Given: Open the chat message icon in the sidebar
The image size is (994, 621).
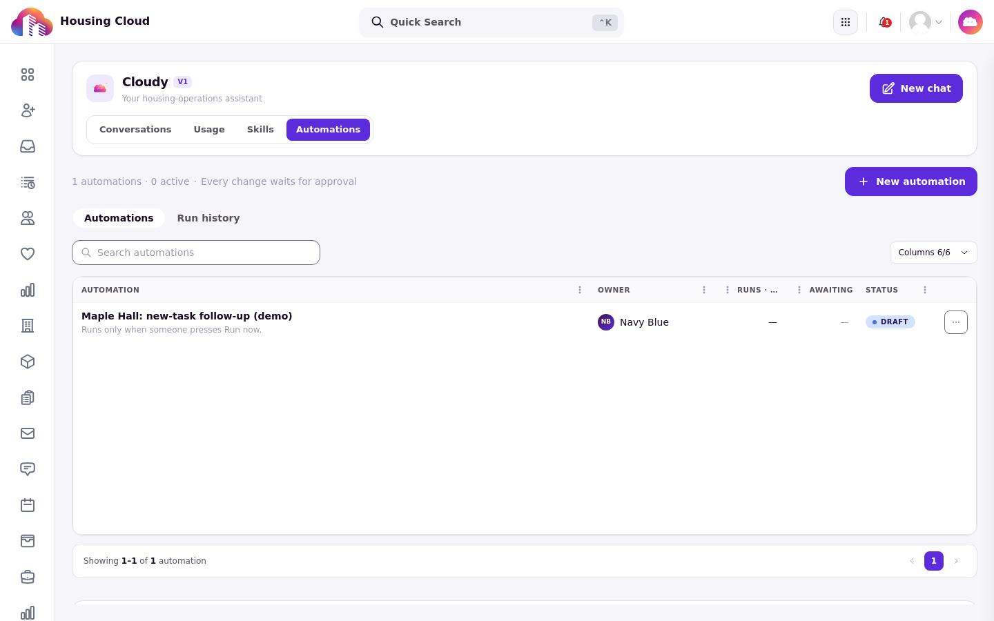Looking at the screenshot, I should click(x=28, y=469).
